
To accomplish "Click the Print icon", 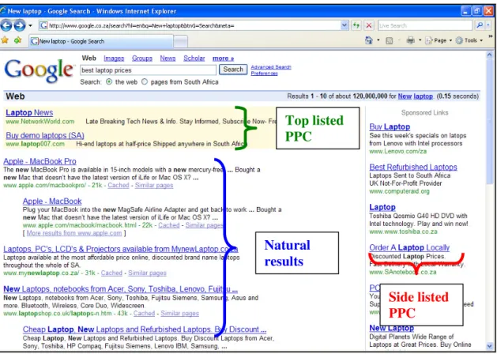I will (x=410, y=40).
